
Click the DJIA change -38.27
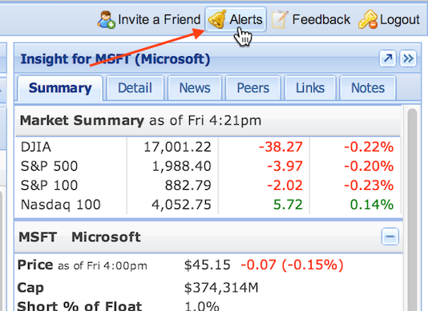click(281, 147)
